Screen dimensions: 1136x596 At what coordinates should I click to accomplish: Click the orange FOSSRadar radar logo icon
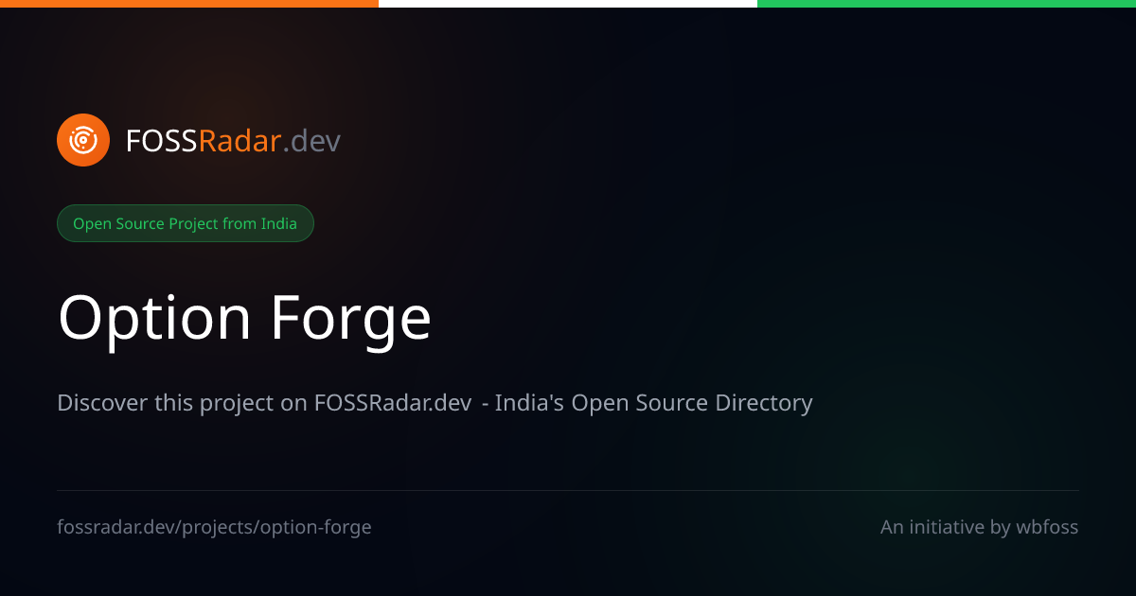tap(83, 140)
